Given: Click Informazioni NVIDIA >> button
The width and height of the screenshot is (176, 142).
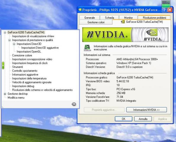Looking at the screenshot, I should click(x=146, y=110).
